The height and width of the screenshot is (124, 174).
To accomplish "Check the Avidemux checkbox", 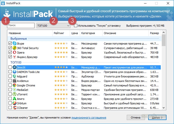I will pyautogui.click(x=10, y=81).
